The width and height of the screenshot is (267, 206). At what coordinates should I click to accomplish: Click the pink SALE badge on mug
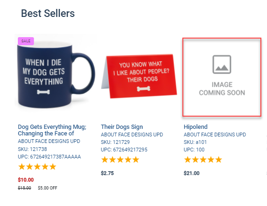click(26, 41)
